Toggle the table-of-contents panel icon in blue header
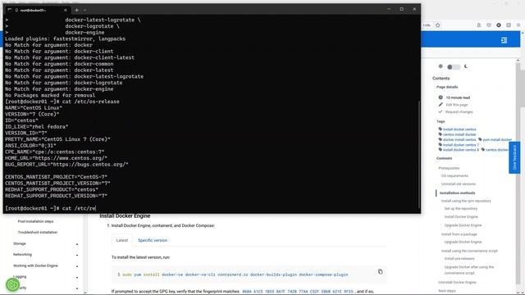Viewport: 525px width, 295px height. tap(504, 40)
